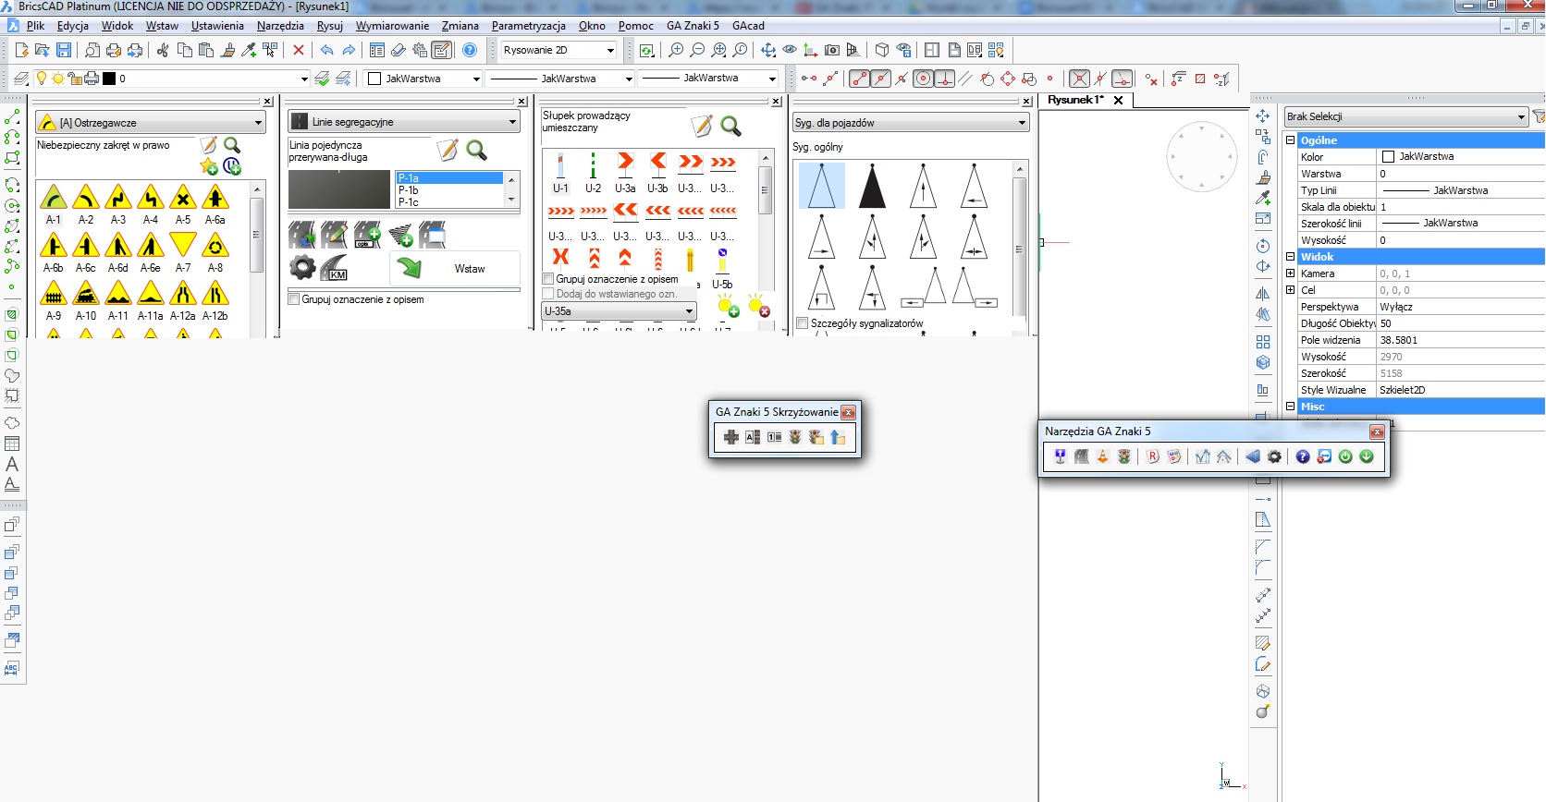Click the traffic light icon in Skrzyżowanie toolbar
This screenshot has height=802, width=1546.
[795, 437]
